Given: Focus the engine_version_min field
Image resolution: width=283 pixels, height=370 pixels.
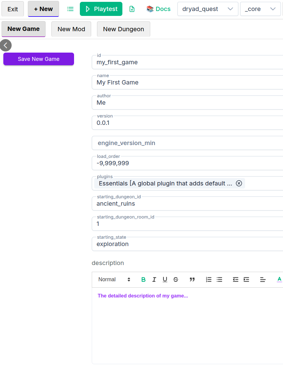Looking at the screenshot, I should [x=187, y=143].
